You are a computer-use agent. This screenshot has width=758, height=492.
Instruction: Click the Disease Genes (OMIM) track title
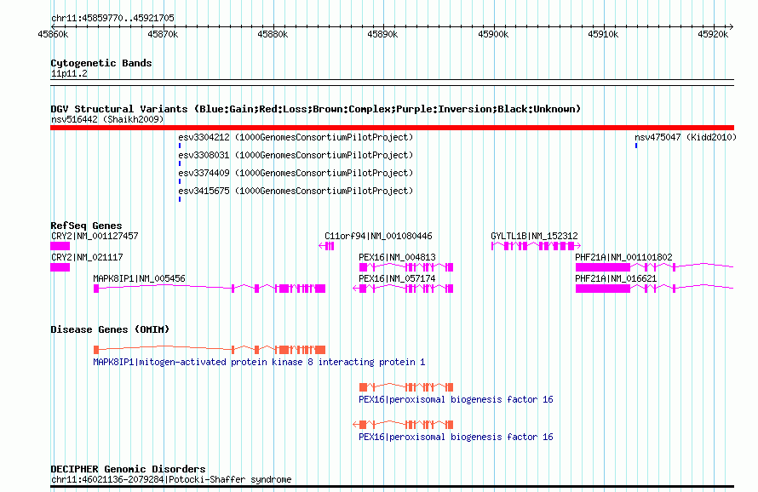(110, 329)
